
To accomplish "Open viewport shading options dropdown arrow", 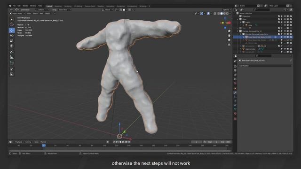I will point(230,14).
